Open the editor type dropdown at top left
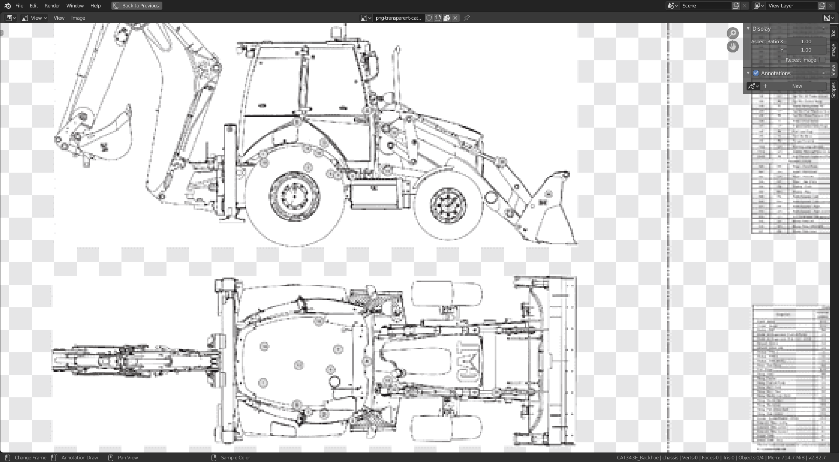The image size is (839, 462). pyautogui.click(x=10, y=18)
